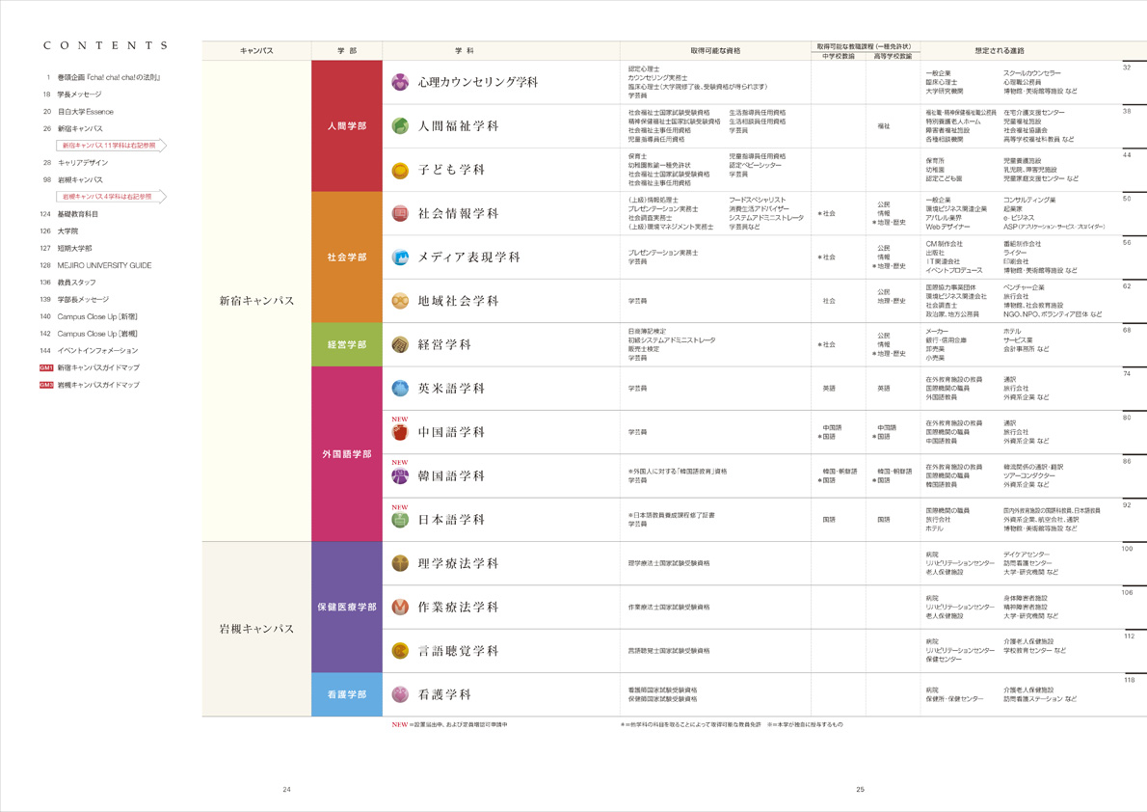Click the red icon beside 中国語学科
This screenshot has width=1147, height=812.
point(399,433)
